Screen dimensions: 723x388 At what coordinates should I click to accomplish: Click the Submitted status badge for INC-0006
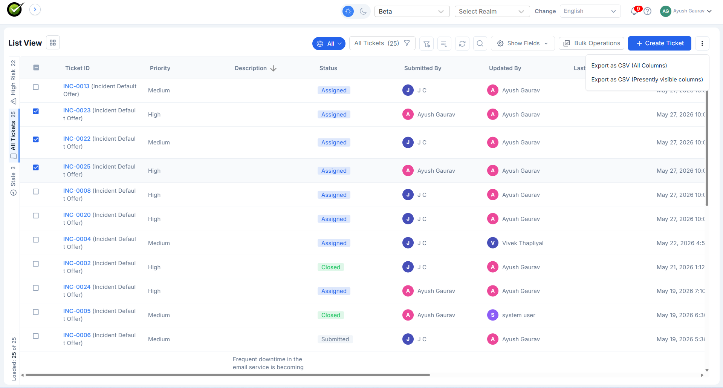click(x=335, y=339)
